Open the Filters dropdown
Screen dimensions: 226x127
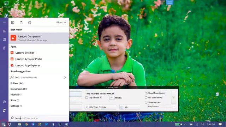(x=61, y=23)
